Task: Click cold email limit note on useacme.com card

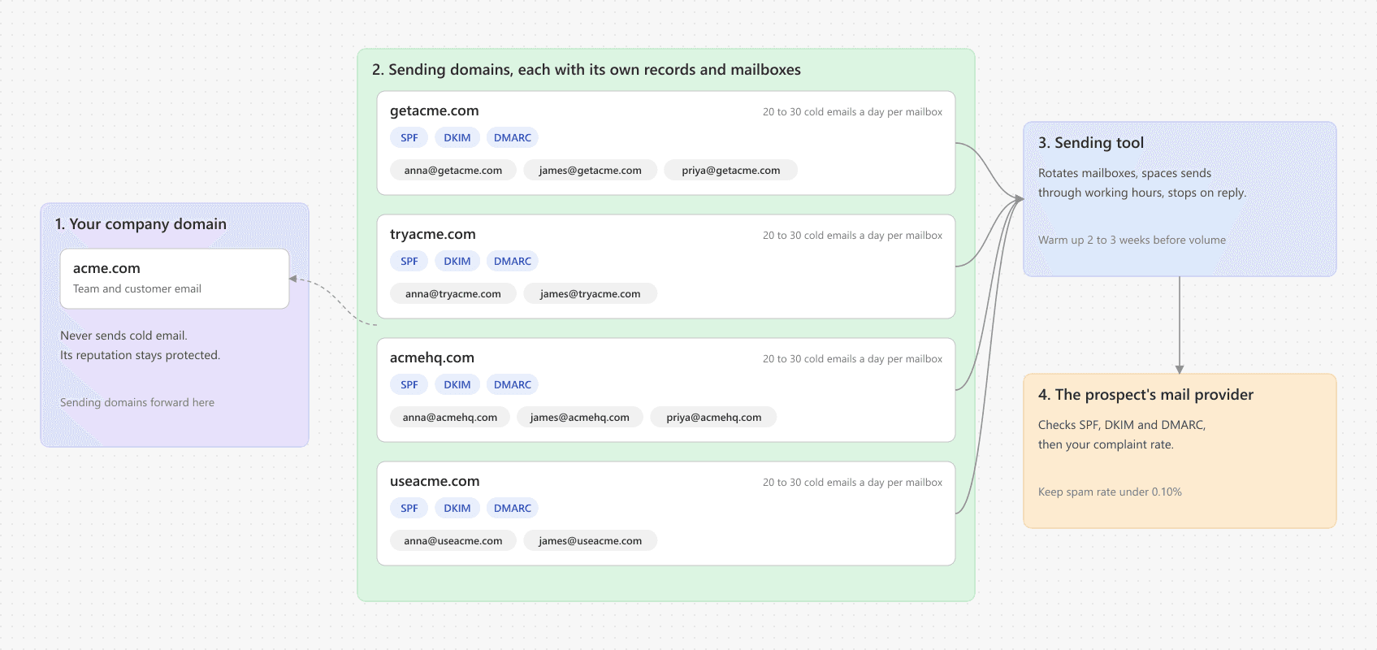Action: point(852,483)
